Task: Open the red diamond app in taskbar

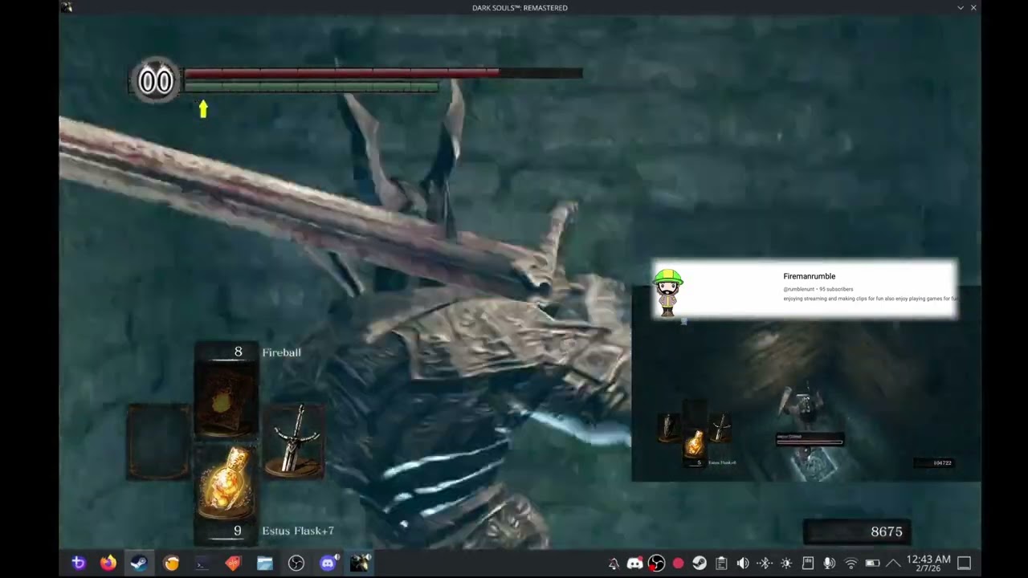Action: point(233,563)
